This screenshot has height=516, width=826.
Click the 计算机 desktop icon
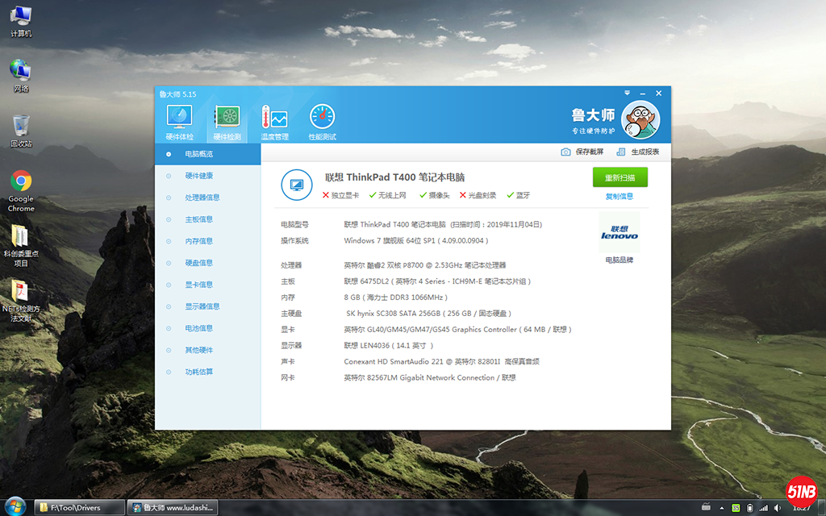[x=21, y=22]
